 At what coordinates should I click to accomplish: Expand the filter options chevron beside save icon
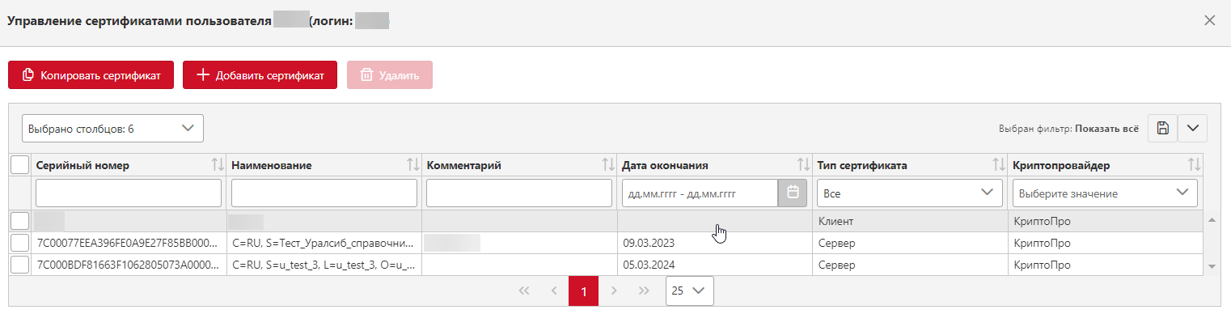coord(1192,128)
